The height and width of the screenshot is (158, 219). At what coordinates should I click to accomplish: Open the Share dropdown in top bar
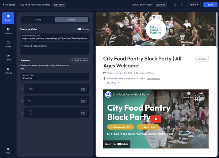coord(194,5)
